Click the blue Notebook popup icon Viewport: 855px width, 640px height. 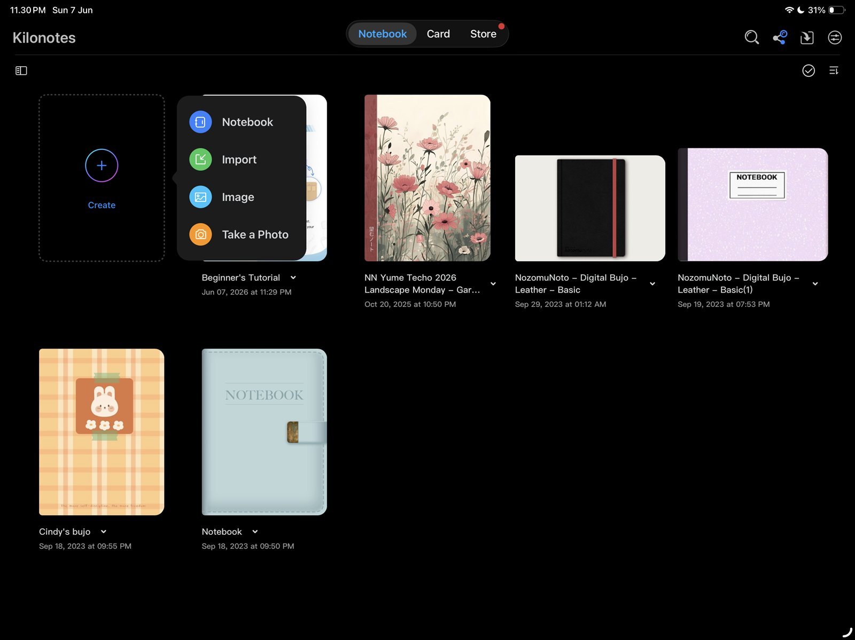click(200, 122)
